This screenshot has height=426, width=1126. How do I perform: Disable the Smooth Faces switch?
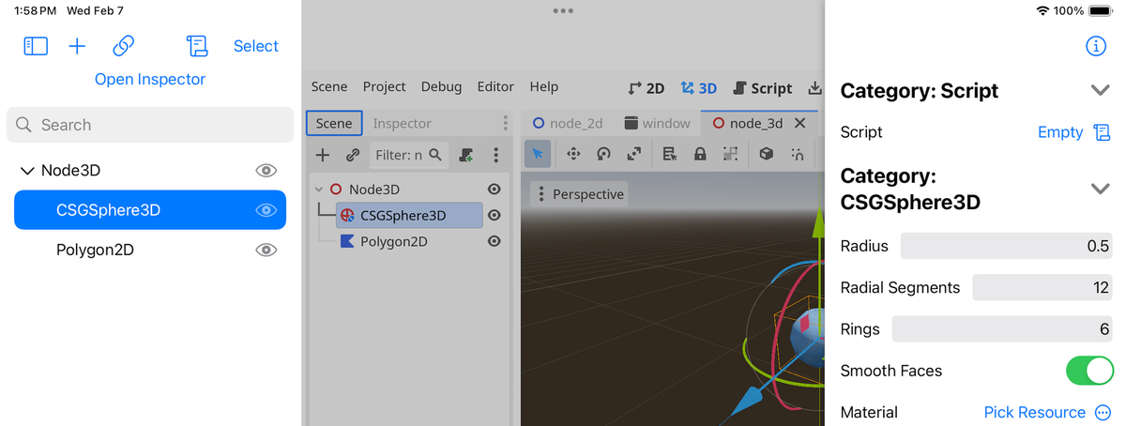[1089, 371]
